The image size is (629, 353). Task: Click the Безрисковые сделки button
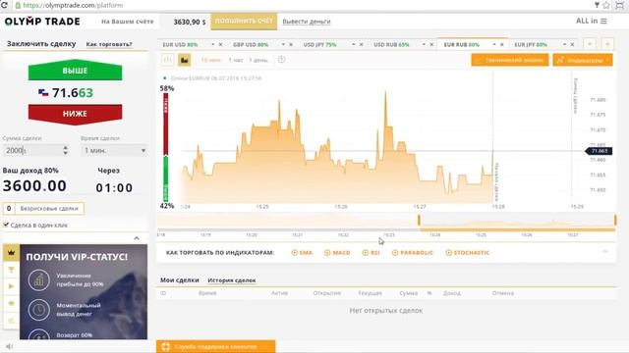(43, 209)
